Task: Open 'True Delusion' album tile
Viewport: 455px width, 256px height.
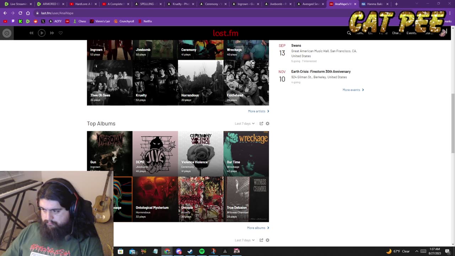Action: (x=246, y=199)
